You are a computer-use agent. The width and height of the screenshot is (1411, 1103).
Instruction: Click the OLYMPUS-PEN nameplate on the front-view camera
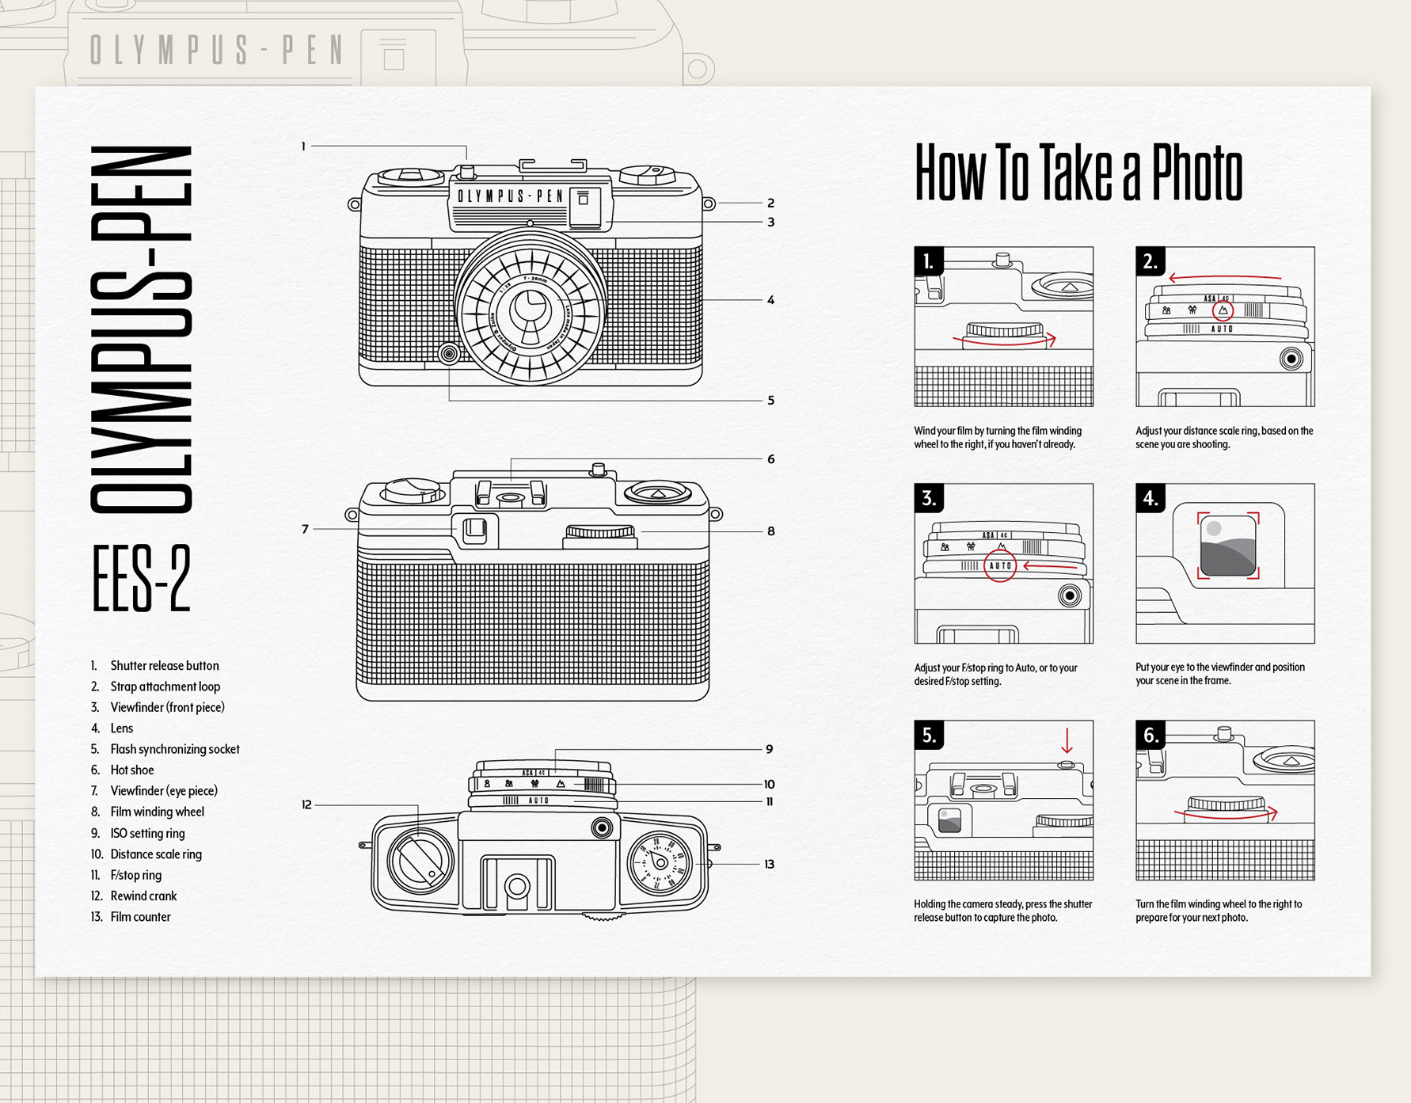[x=511, y=196]
